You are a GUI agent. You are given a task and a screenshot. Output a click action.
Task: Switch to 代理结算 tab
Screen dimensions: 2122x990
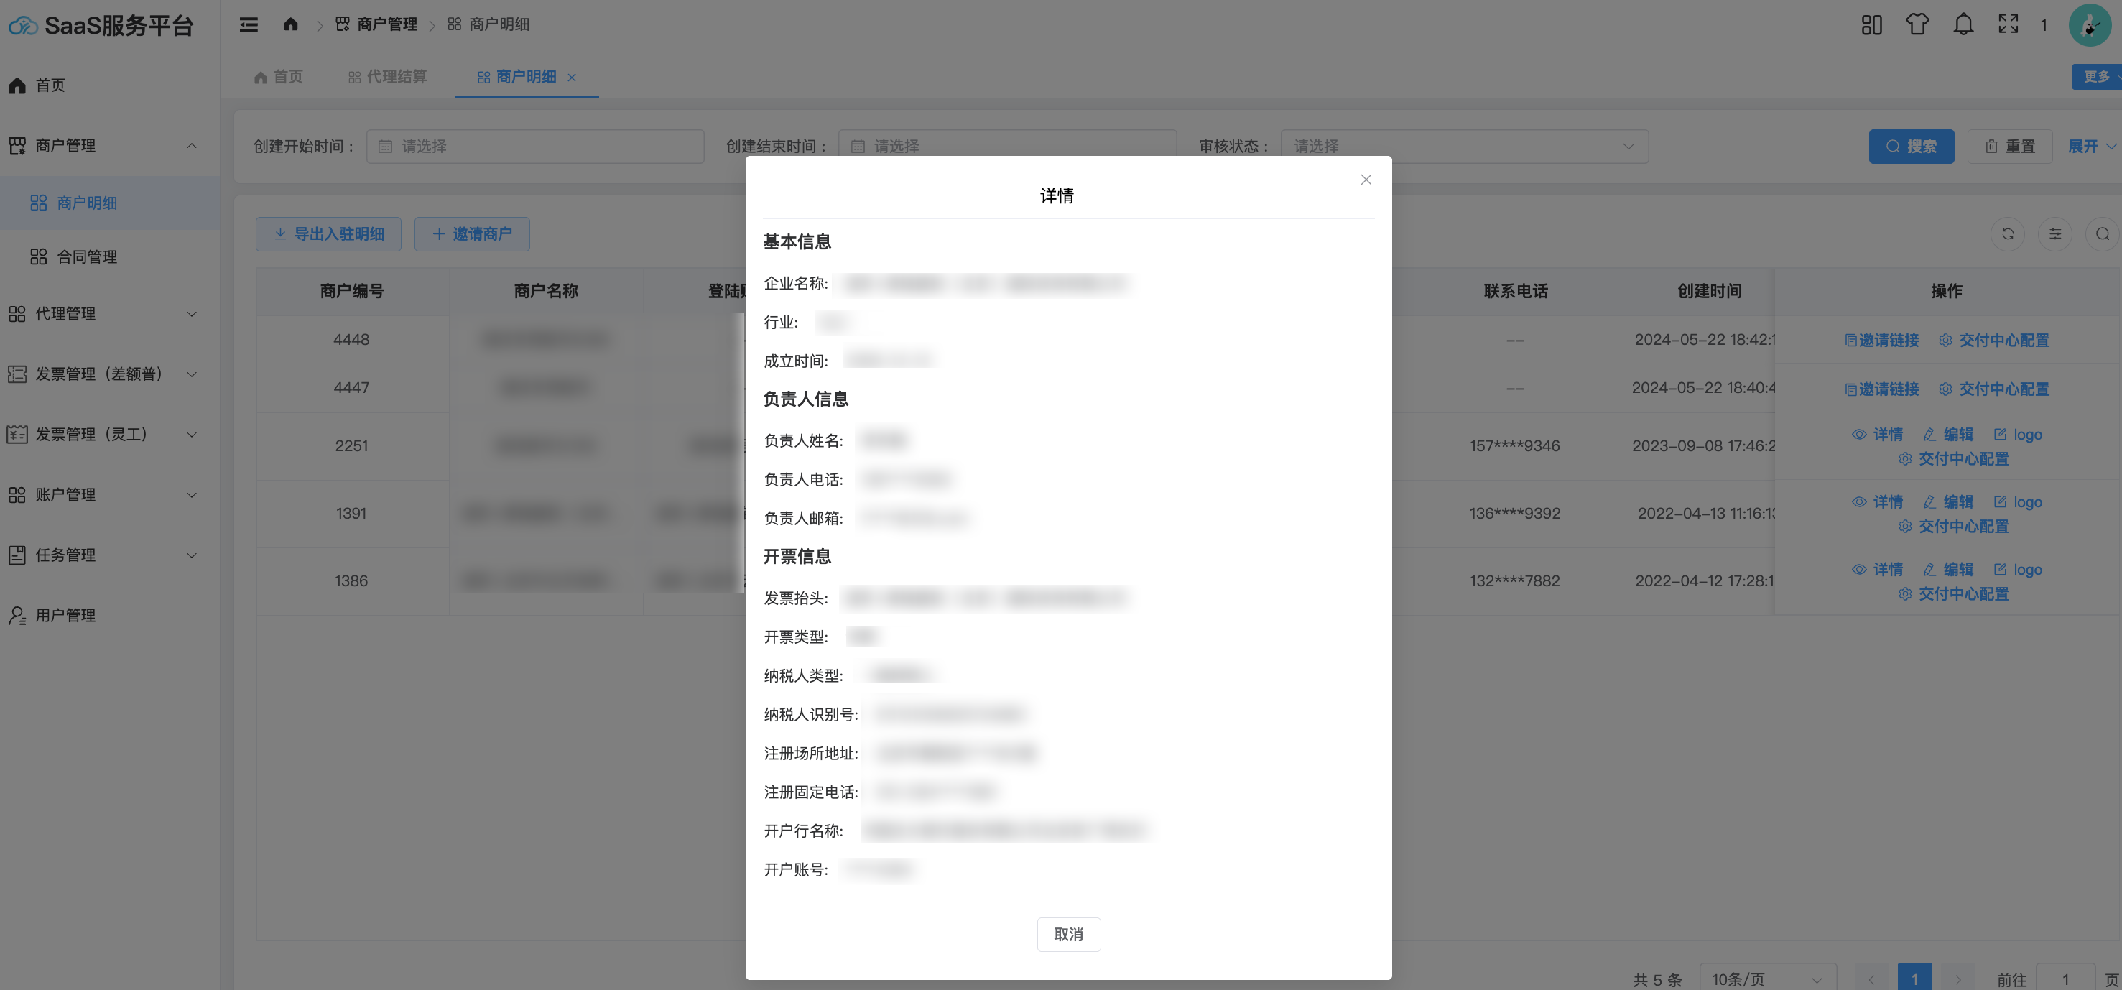[x=387, y=77]
